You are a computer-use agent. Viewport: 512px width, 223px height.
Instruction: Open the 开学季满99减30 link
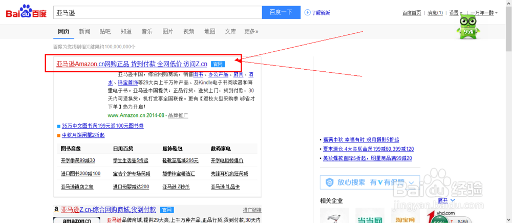(x=78, y=160)
